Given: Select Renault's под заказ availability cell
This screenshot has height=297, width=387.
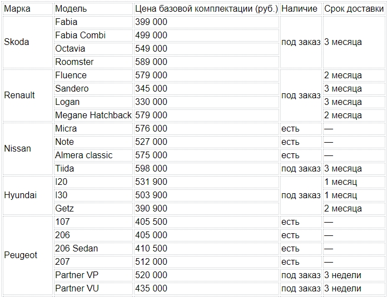Looking at the screenshot, I should coord(301,95).
